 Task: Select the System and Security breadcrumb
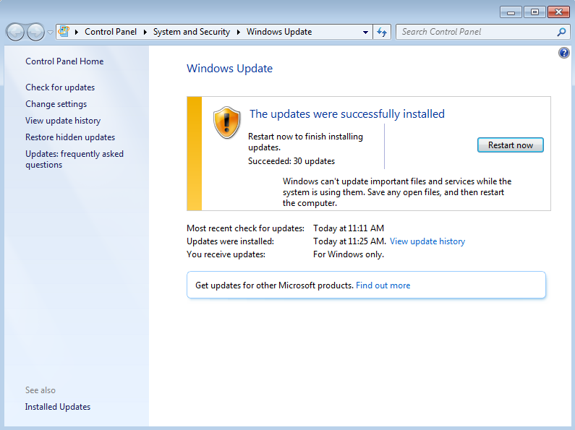[192, 32]
